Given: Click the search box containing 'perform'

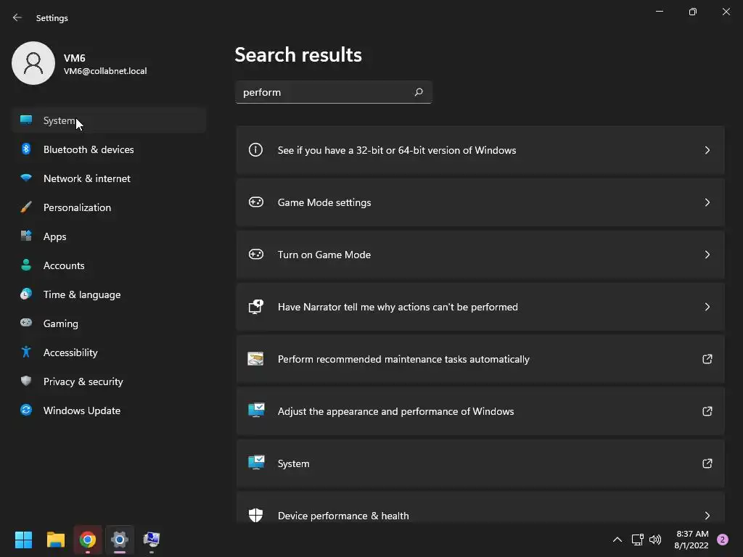Looking at the screenshot, I should (323, 92).
